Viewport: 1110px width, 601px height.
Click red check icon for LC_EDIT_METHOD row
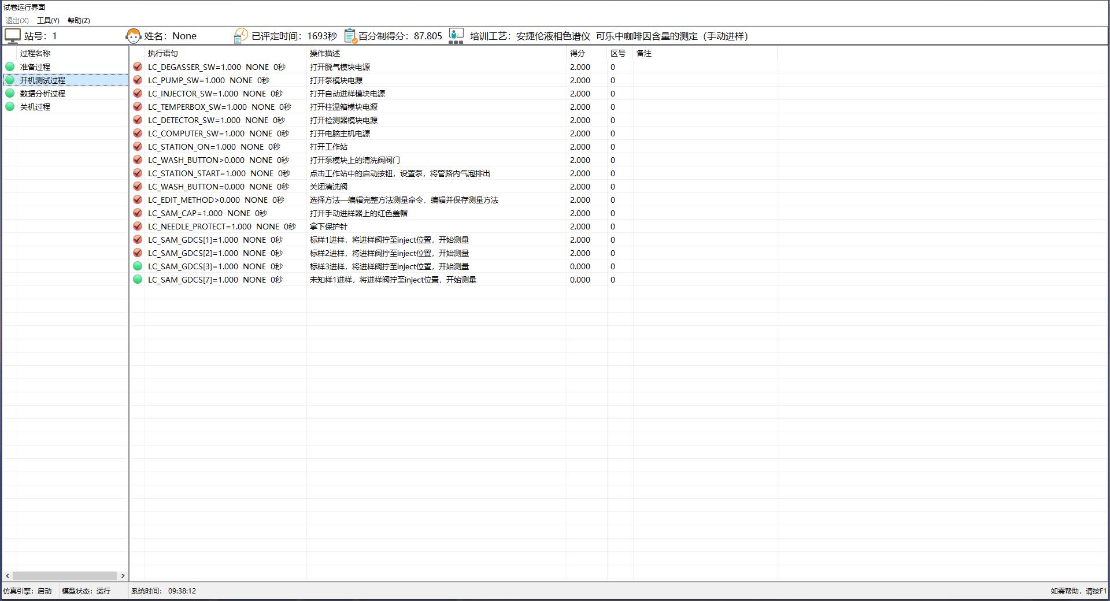tap(138, 200)
